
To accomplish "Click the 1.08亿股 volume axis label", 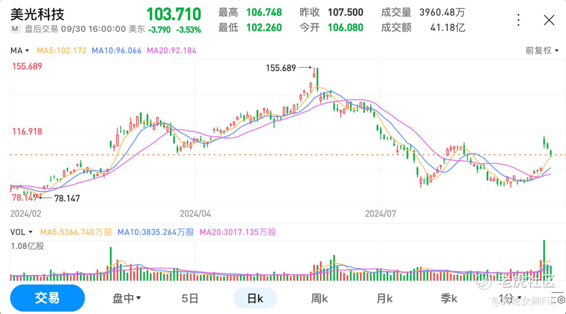I will [x=28, y=246].
